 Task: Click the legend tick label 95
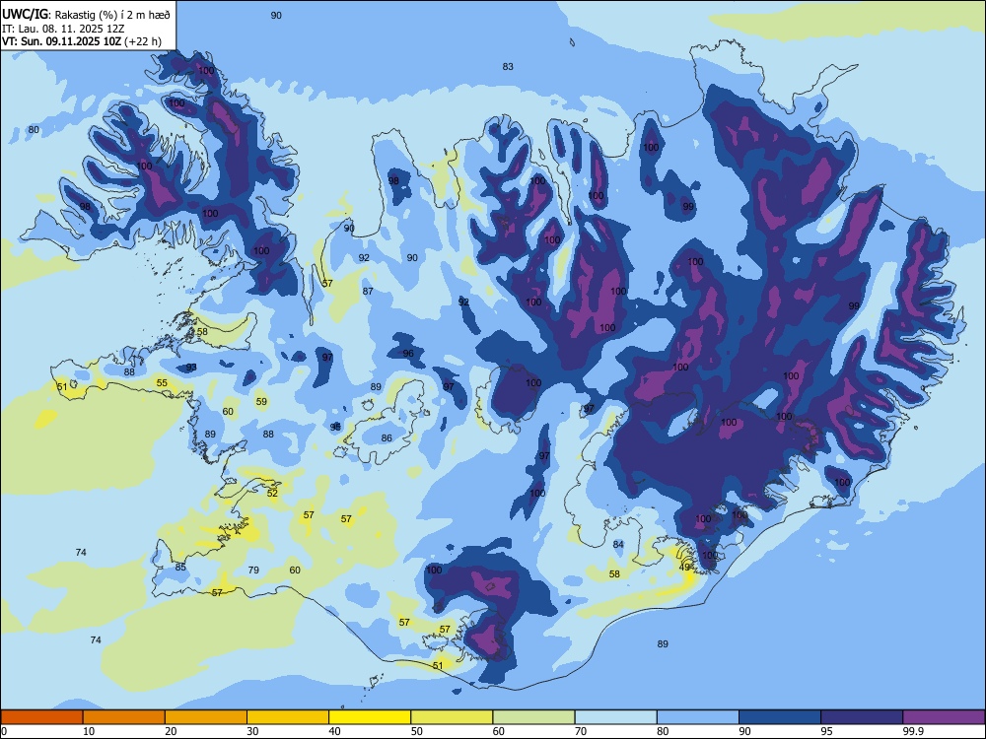click(x=827, y=731)
